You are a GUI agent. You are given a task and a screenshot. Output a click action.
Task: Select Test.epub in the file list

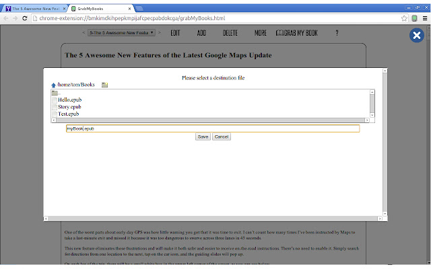[x=68, y=114]
